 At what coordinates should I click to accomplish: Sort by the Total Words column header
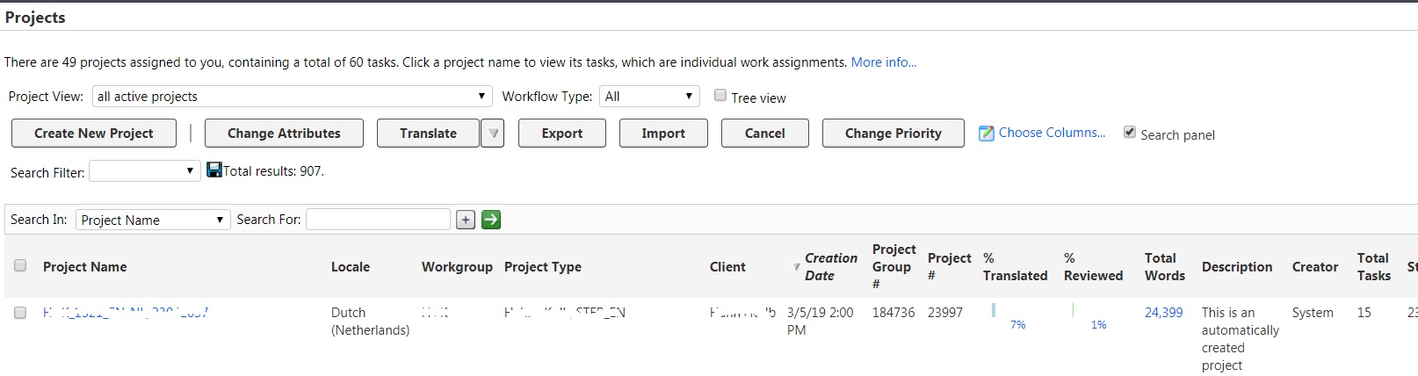[1164, 267]
